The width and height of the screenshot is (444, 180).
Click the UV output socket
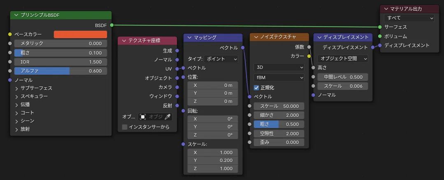[x=177, y=69]
